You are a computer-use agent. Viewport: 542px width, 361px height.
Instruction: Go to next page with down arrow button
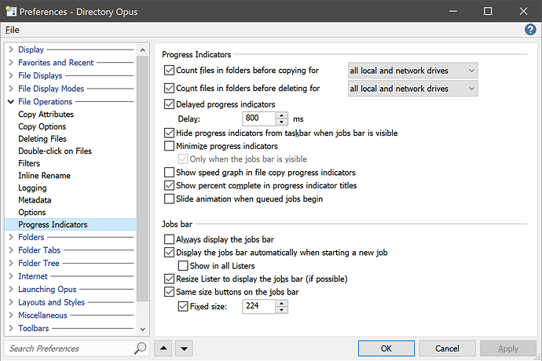click(185, 348)
